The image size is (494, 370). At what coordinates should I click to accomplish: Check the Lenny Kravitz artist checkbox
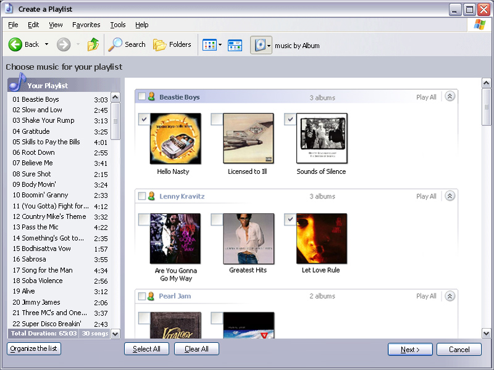(142, 196)
